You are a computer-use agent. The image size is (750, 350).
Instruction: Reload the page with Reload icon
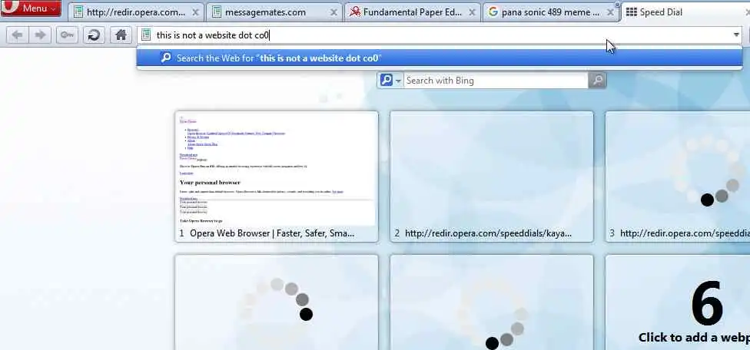tap(95, 35)
